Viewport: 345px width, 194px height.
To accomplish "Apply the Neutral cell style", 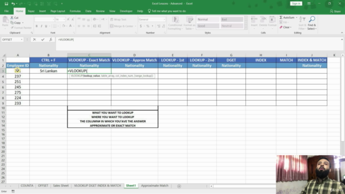I will pos(232,26).
